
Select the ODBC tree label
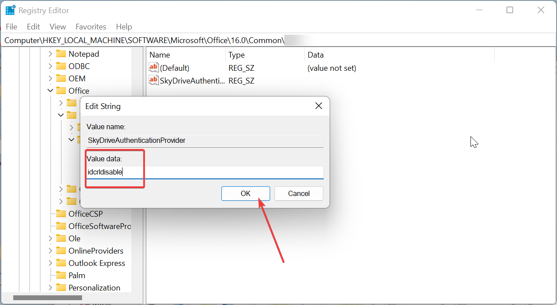click(79, 66)
